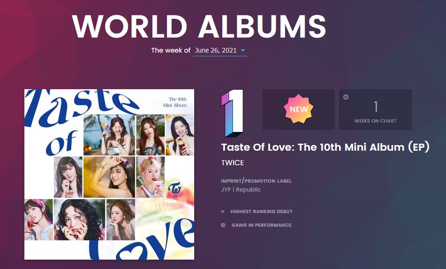Screen dimensions: 446x269
Task: Click the gains in performance circle icon
Action: coord(223,225)
